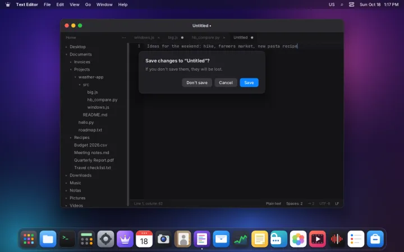Open the password lock app in dock
Screen dimensions: 404x252
(279, 239)
